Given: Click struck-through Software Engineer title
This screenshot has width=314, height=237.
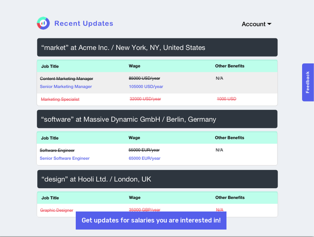Looking at the screenshot, I should 57,150.
